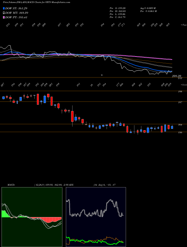Click the bright green line in ADX panel
The image size is (187, 247).
[x=95, y=241]
